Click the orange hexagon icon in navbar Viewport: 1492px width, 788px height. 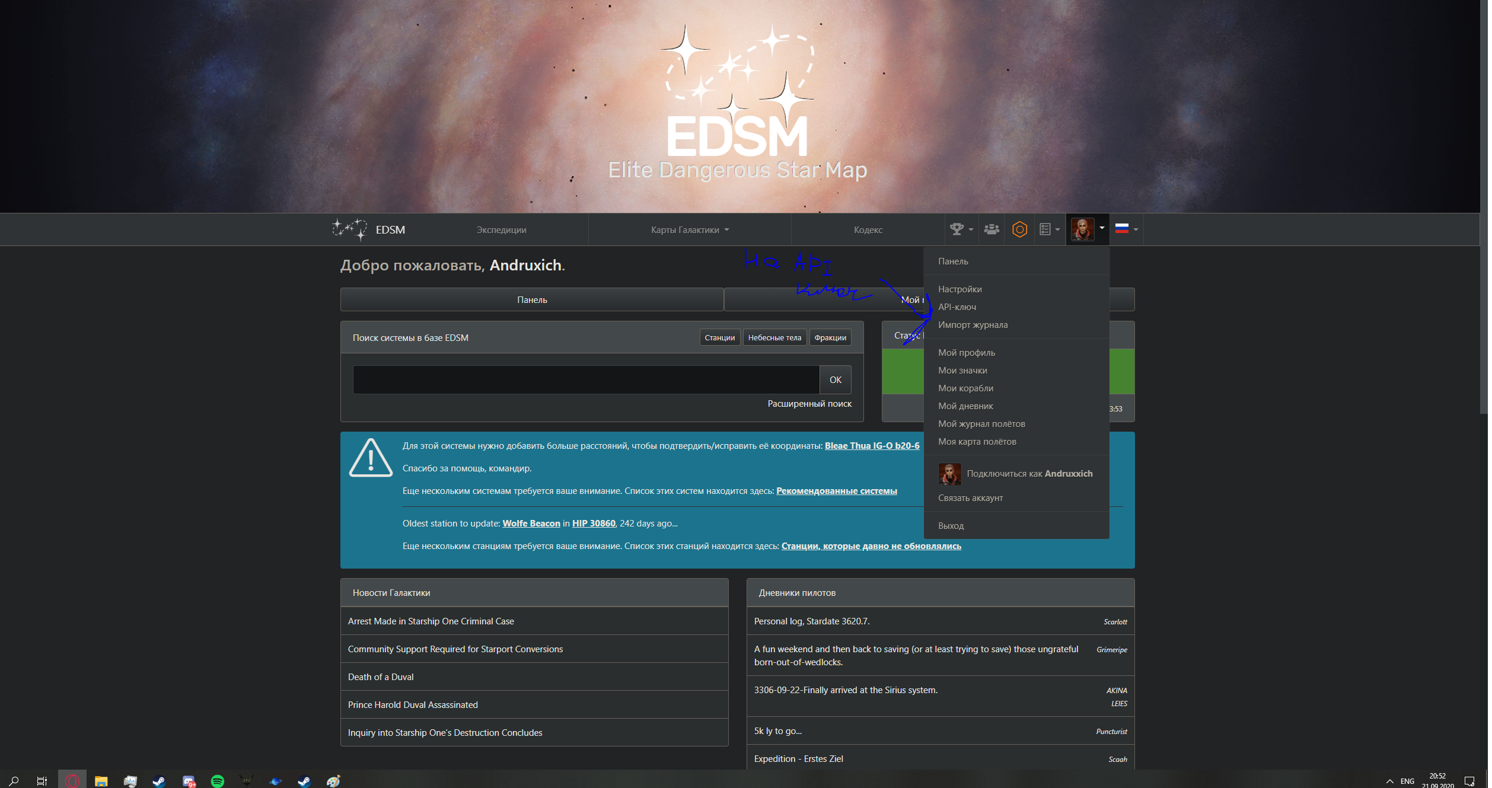pos(1019,229)
